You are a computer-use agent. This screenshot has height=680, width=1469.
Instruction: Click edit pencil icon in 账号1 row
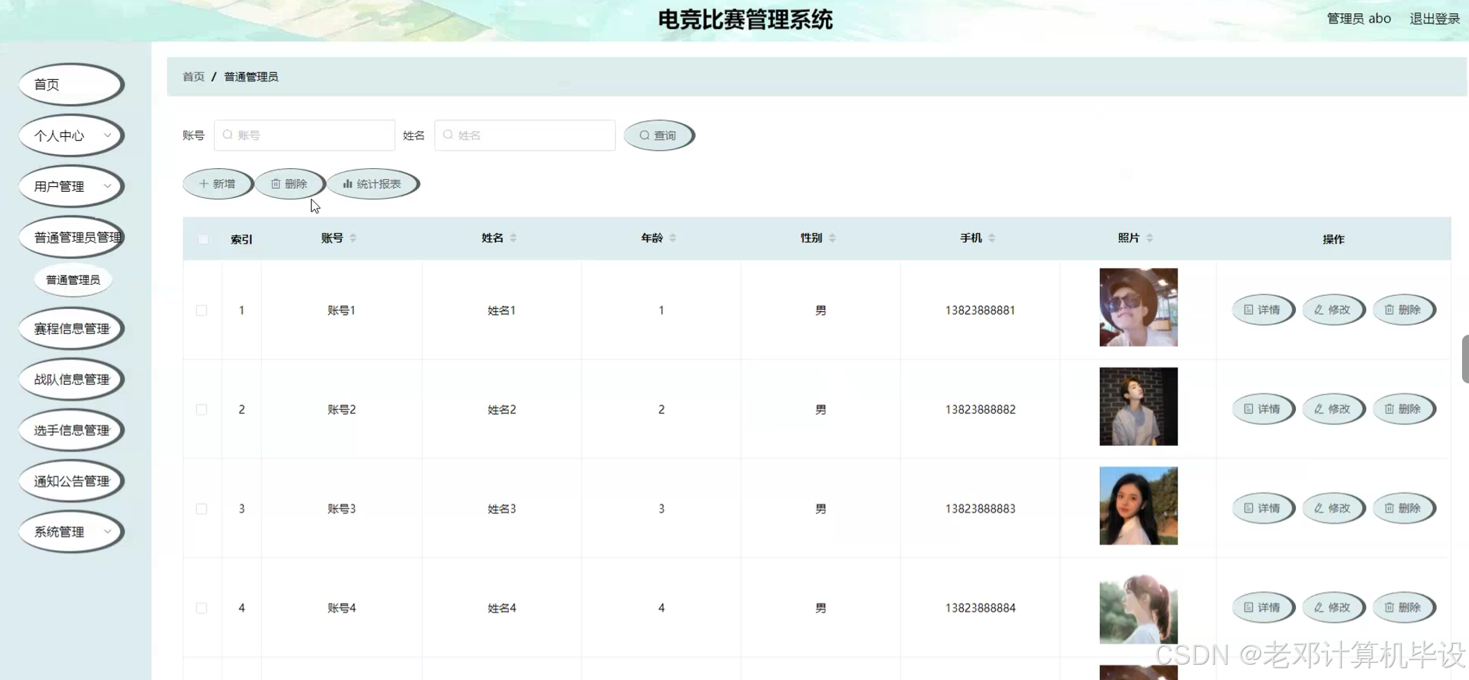click(x=1319, y=310)
